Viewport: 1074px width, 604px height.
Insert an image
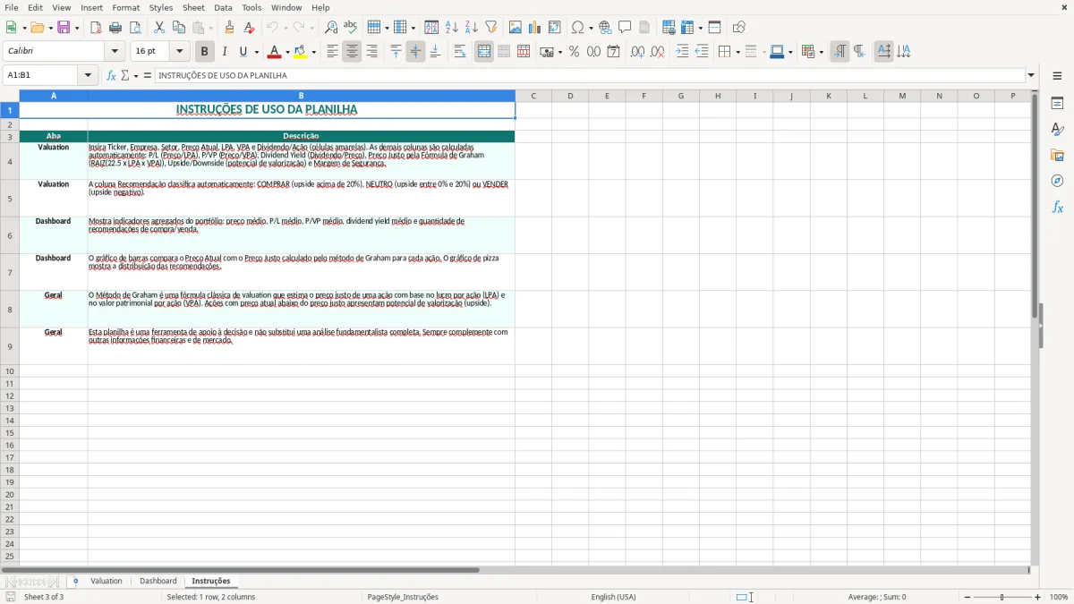coord(516,28)
